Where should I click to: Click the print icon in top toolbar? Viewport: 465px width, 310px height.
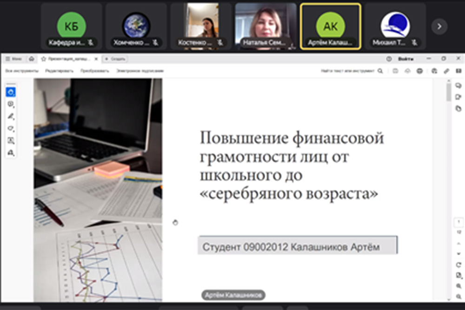[420, 71]
